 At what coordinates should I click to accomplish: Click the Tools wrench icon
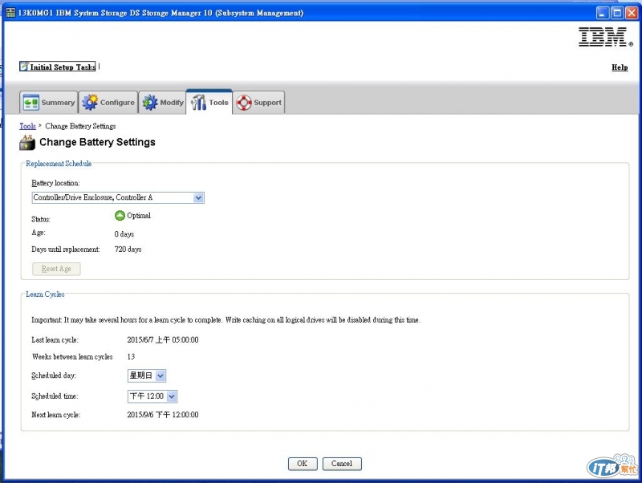198,103
